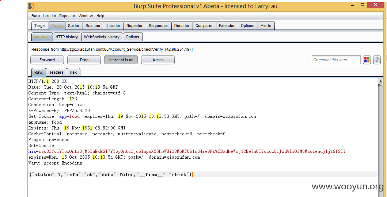Click the HTTP/1.1 200 OK status line
Image resolution: width=387 pixels, height=197 pixels.
click(48, 81)
